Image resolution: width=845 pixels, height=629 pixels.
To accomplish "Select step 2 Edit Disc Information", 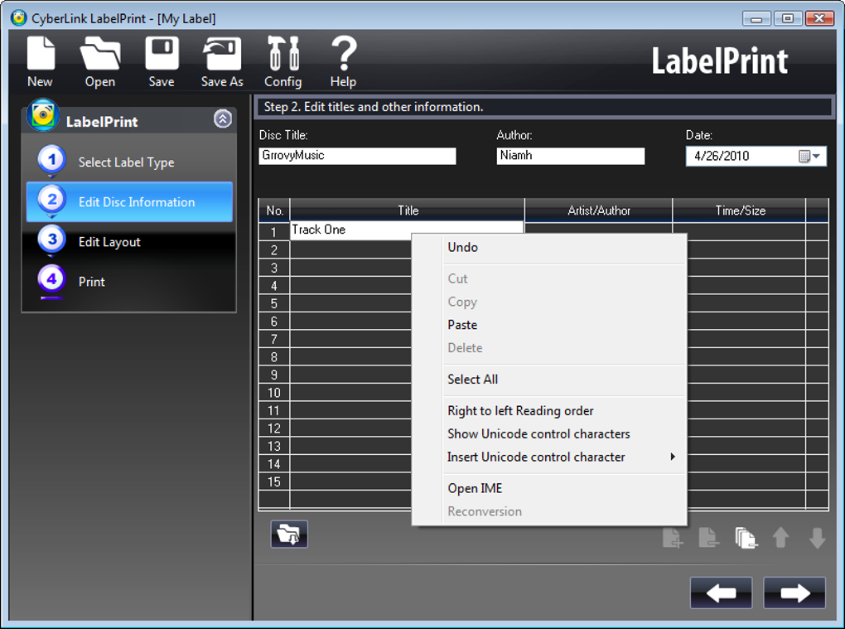I will click(x=129, y=202).
